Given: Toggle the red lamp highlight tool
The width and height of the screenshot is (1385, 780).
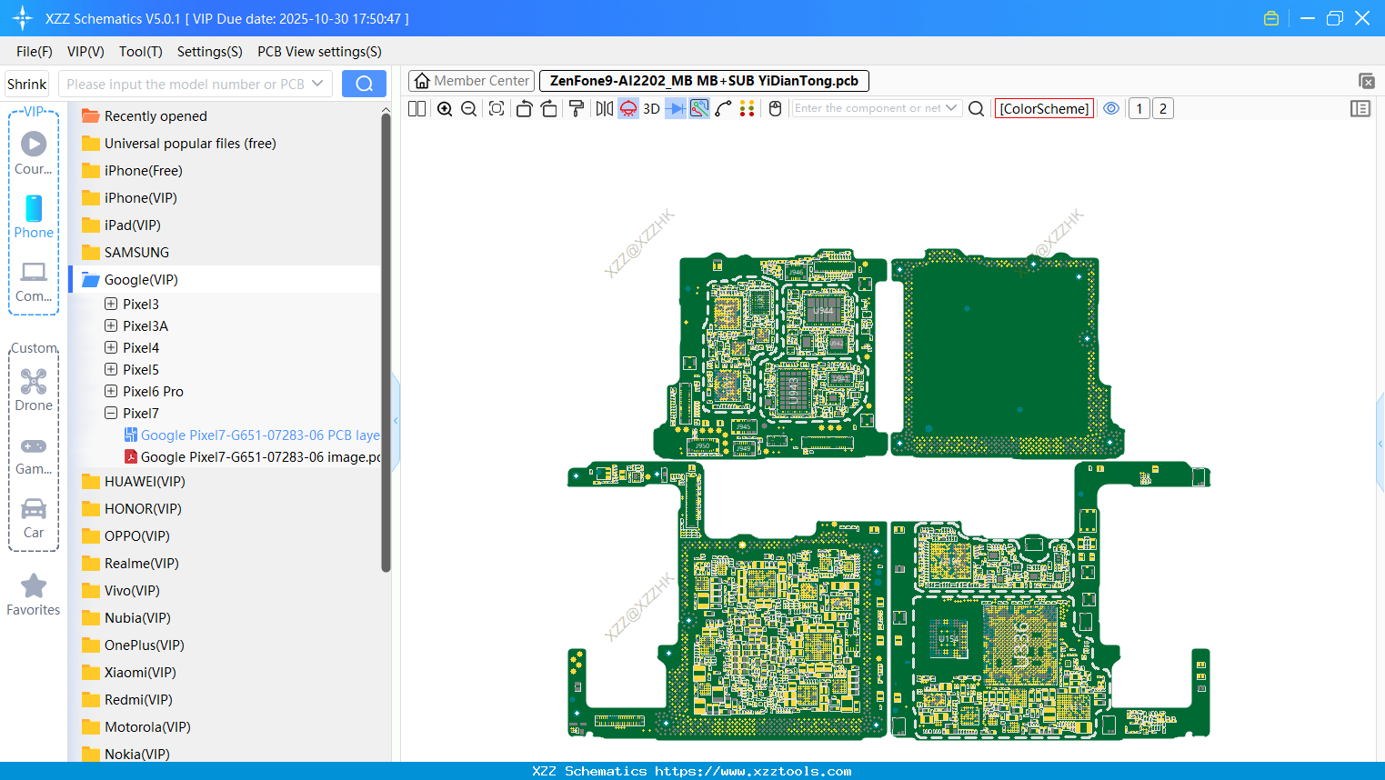Looking at the screenshot, I should [627, 108].
